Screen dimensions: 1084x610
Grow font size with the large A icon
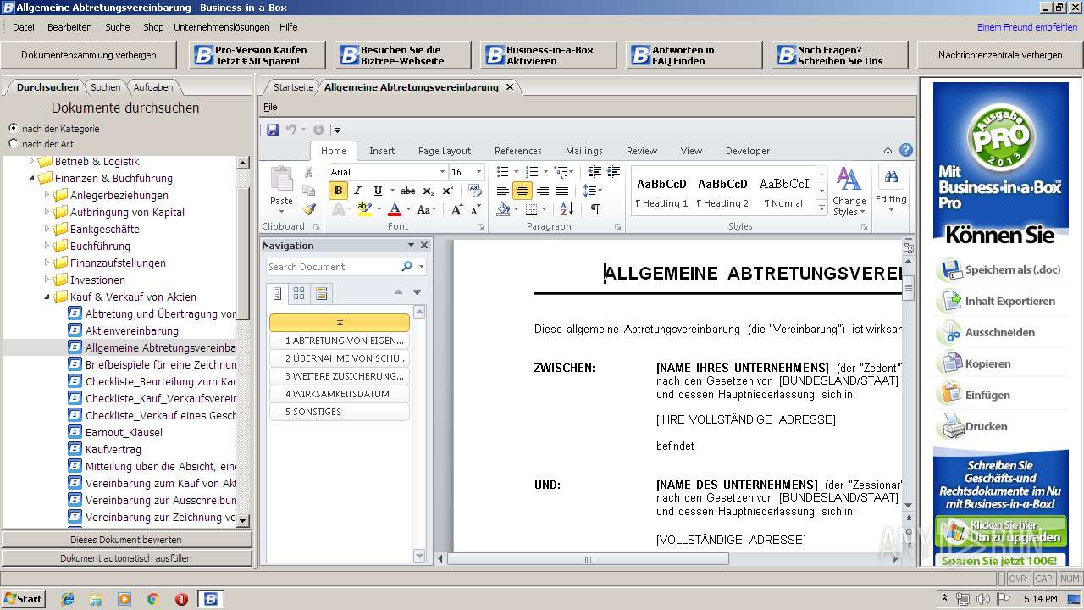pyautogui.click(x=457, y=209)
